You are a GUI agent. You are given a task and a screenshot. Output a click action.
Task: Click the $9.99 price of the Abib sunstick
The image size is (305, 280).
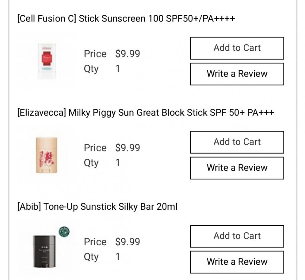[x=128, y=242]
